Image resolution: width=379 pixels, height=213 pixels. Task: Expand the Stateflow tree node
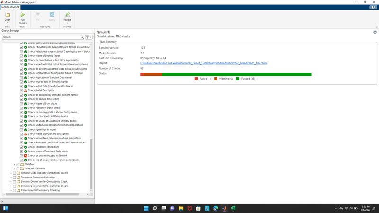pos(15,164)
